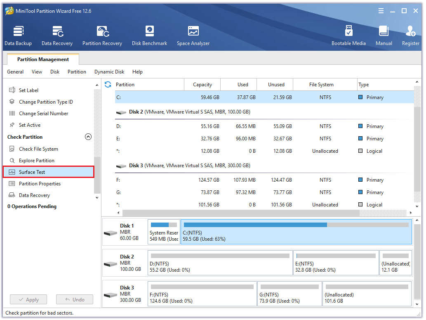The width and height of the screenshot is (426, 320).
Task: Click the Check File System icon
Action: pos(12,149)
